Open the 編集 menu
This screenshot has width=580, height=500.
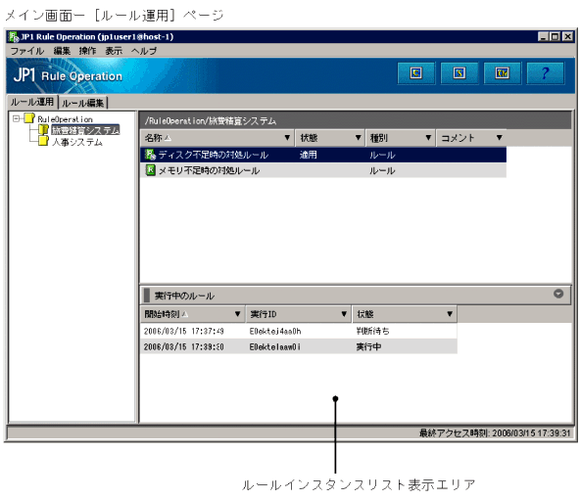pyautogui.click(x=62, y=51)
